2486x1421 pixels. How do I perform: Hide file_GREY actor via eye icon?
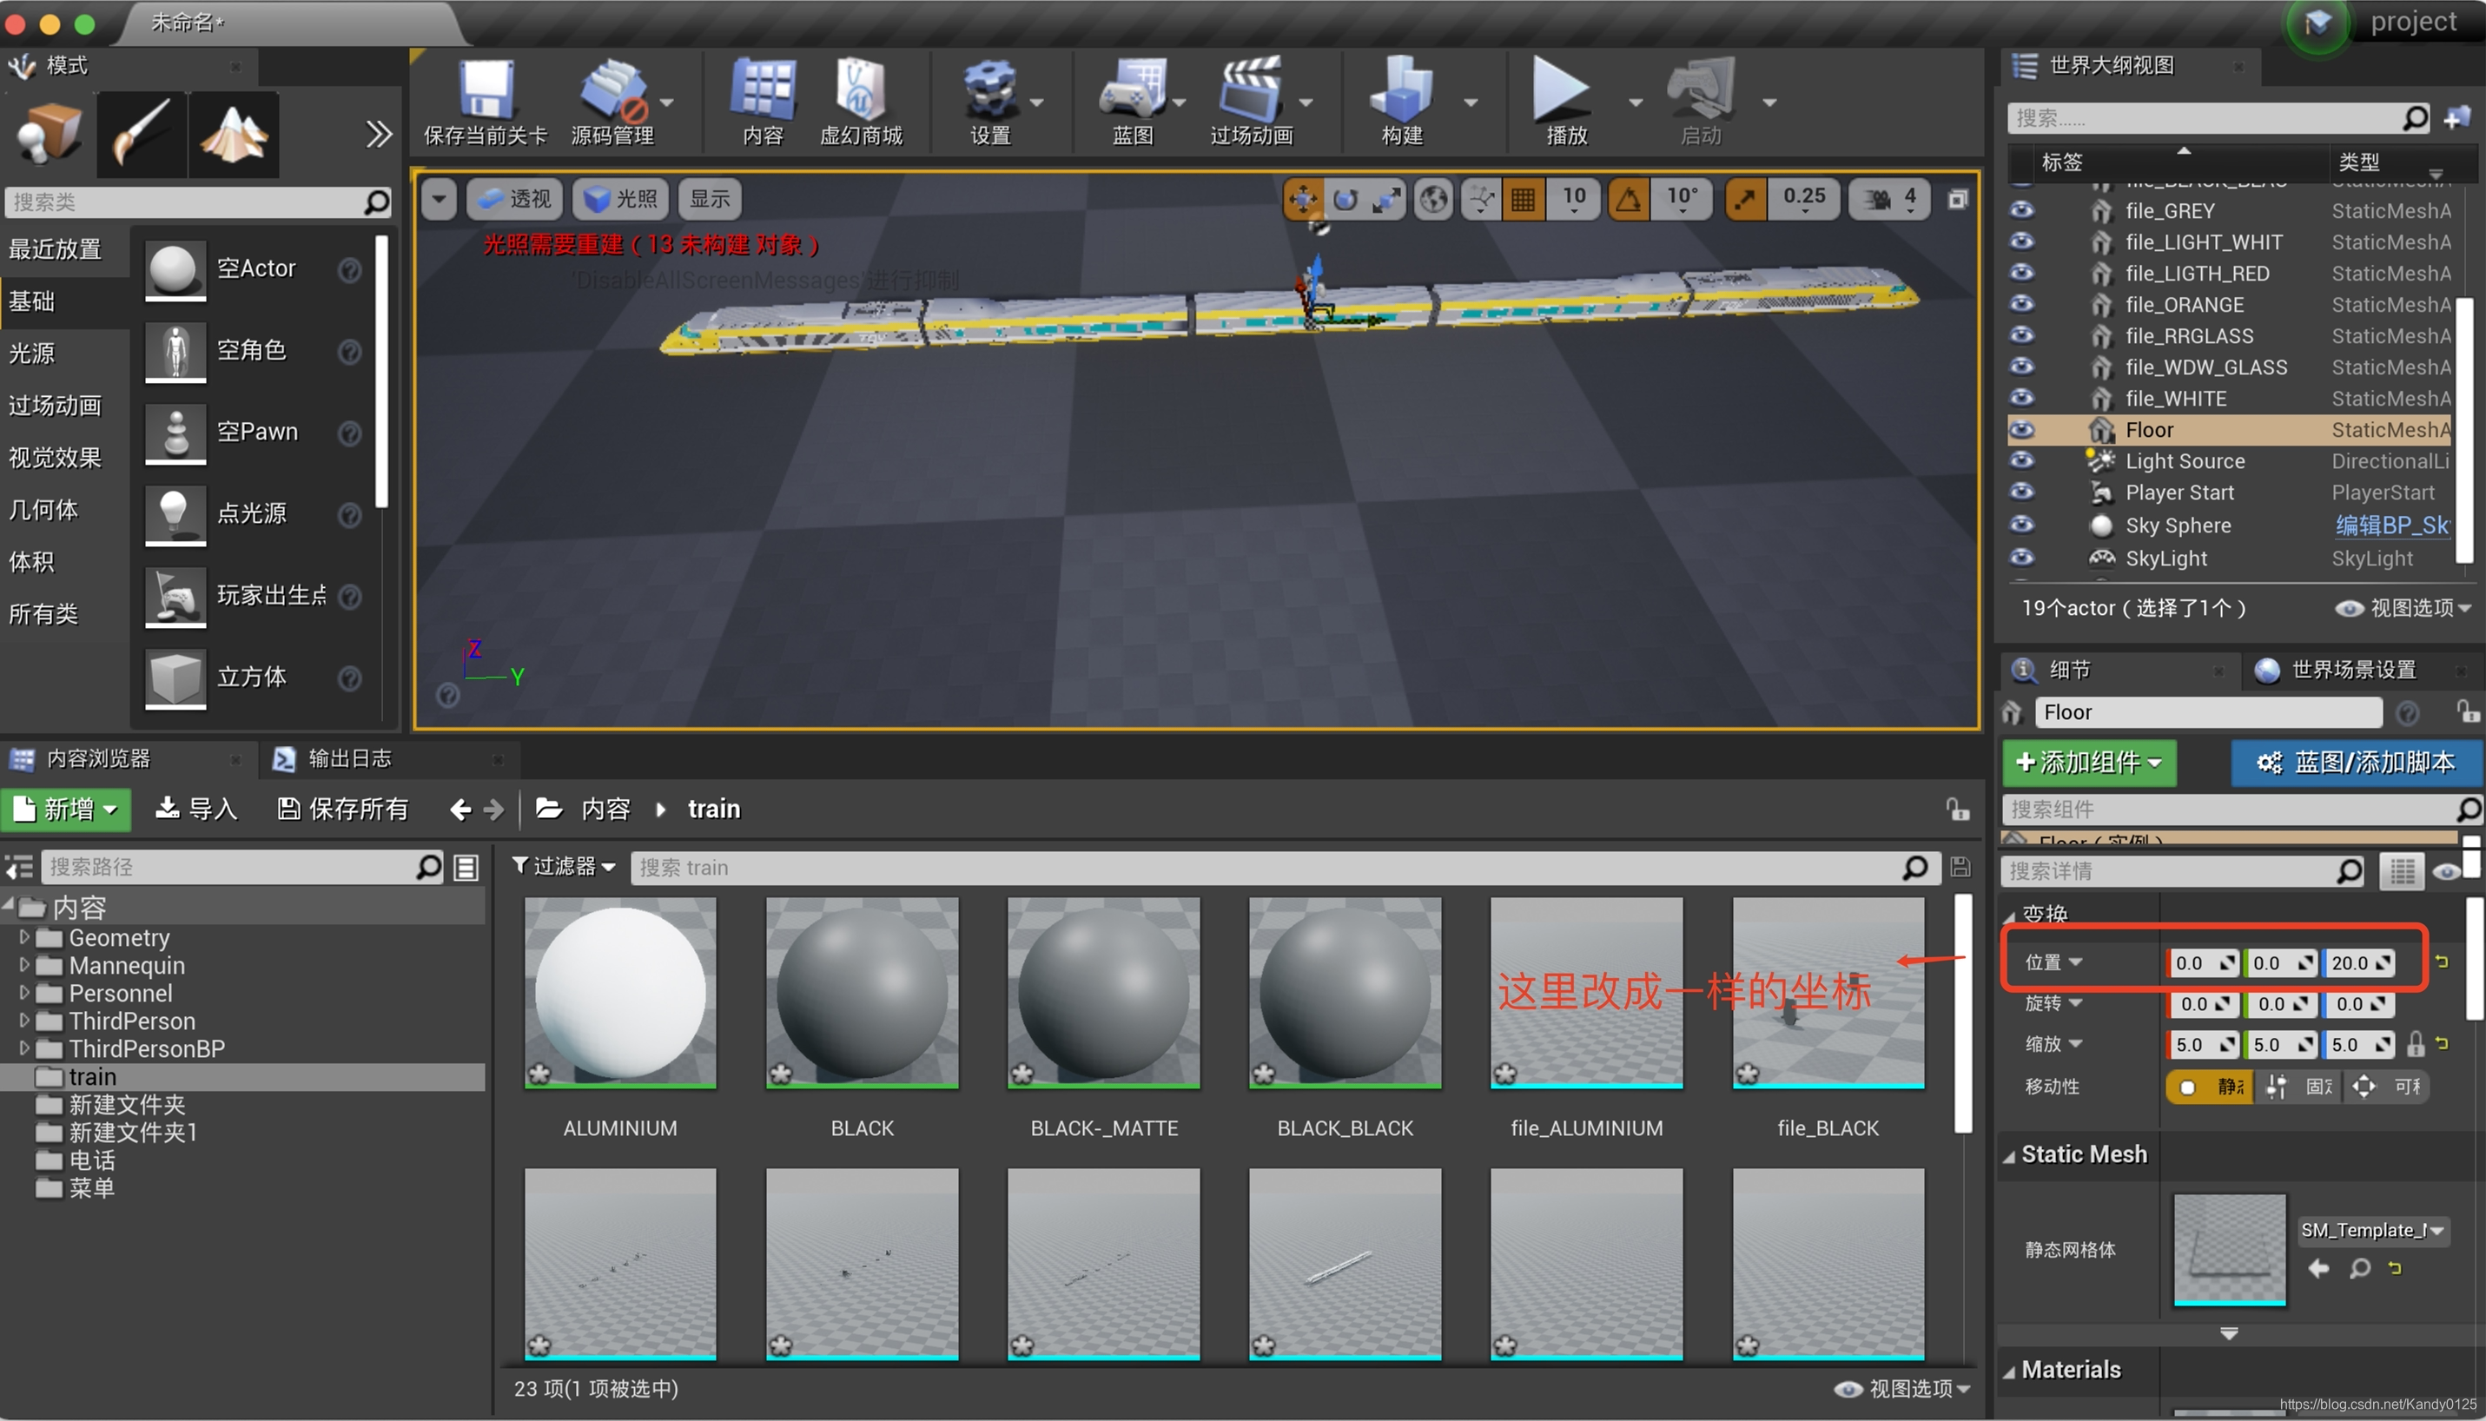tap(2021, 210)
